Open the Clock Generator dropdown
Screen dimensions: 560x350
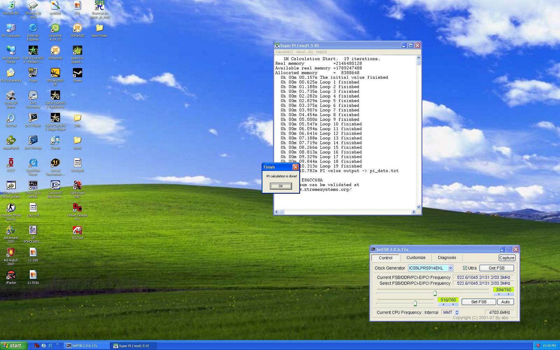[450, 268]
